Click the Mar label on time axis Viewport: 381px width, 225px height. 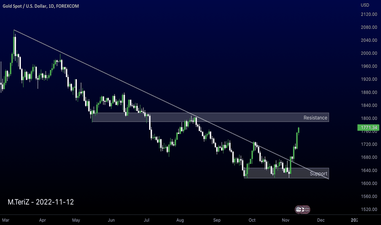(x=6, y=220)
